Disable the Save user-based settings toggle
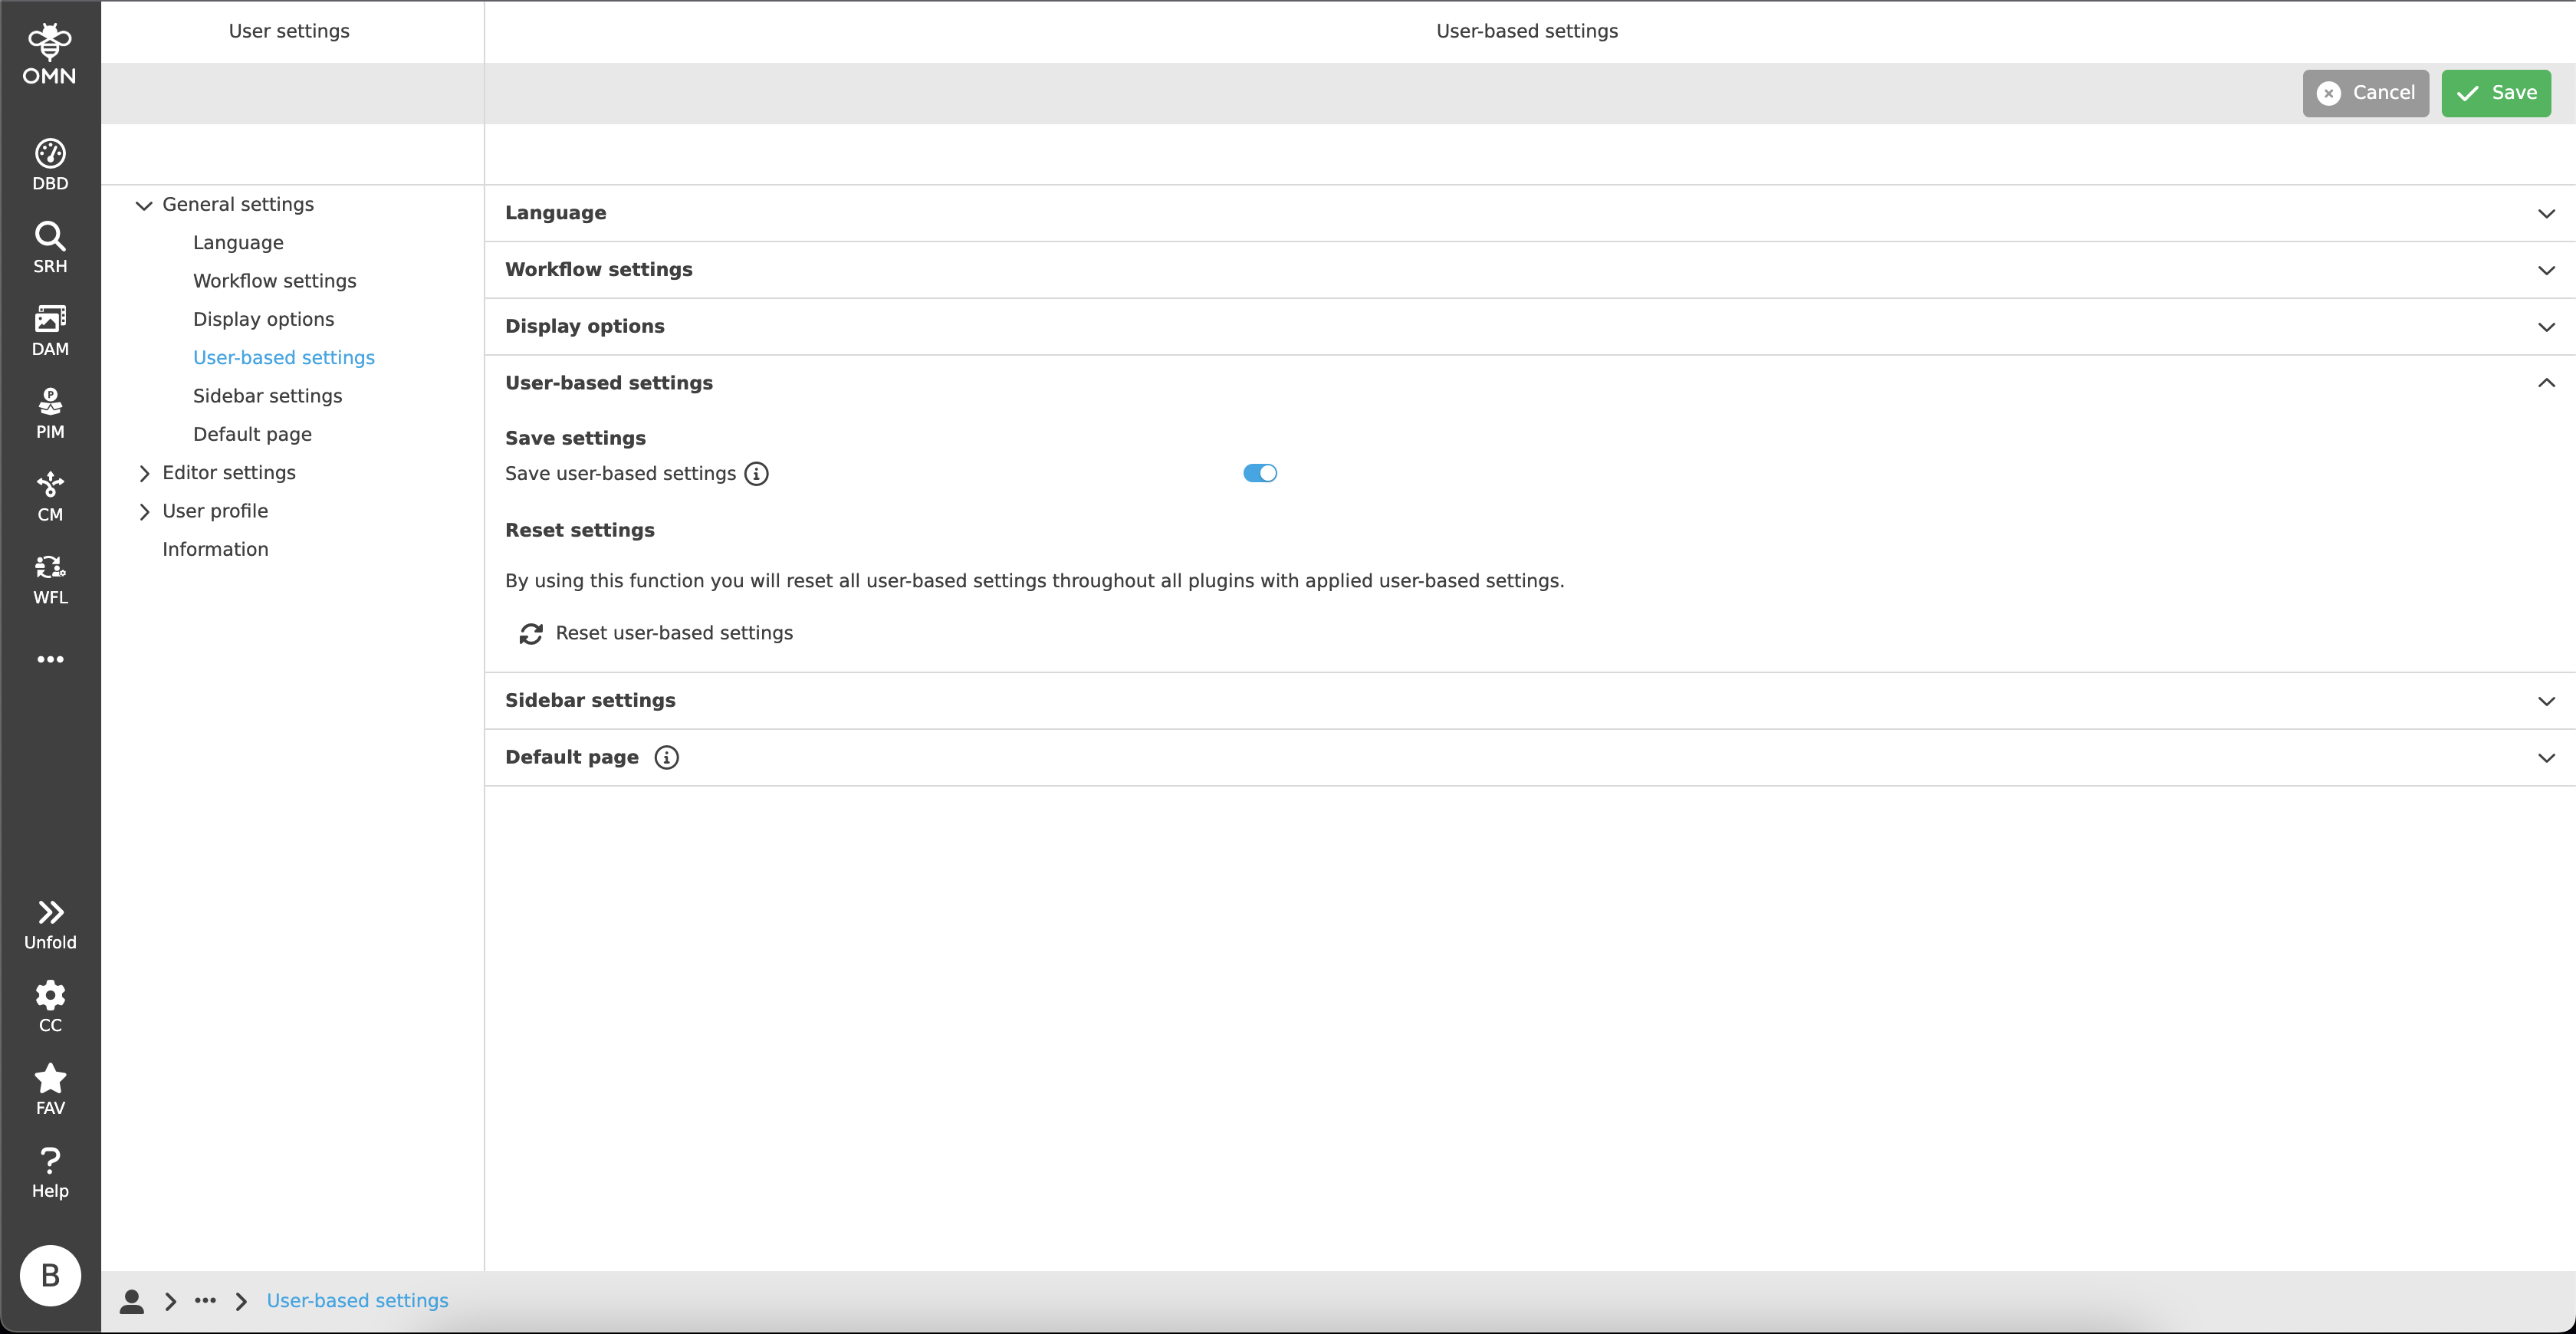The height and width of the screenshot is (1334, 2576). tap(1259, 473)
